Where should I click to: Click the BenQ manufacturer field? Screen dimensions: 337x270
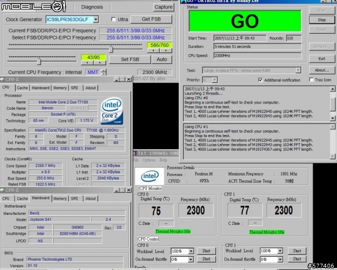pos(77,213)
